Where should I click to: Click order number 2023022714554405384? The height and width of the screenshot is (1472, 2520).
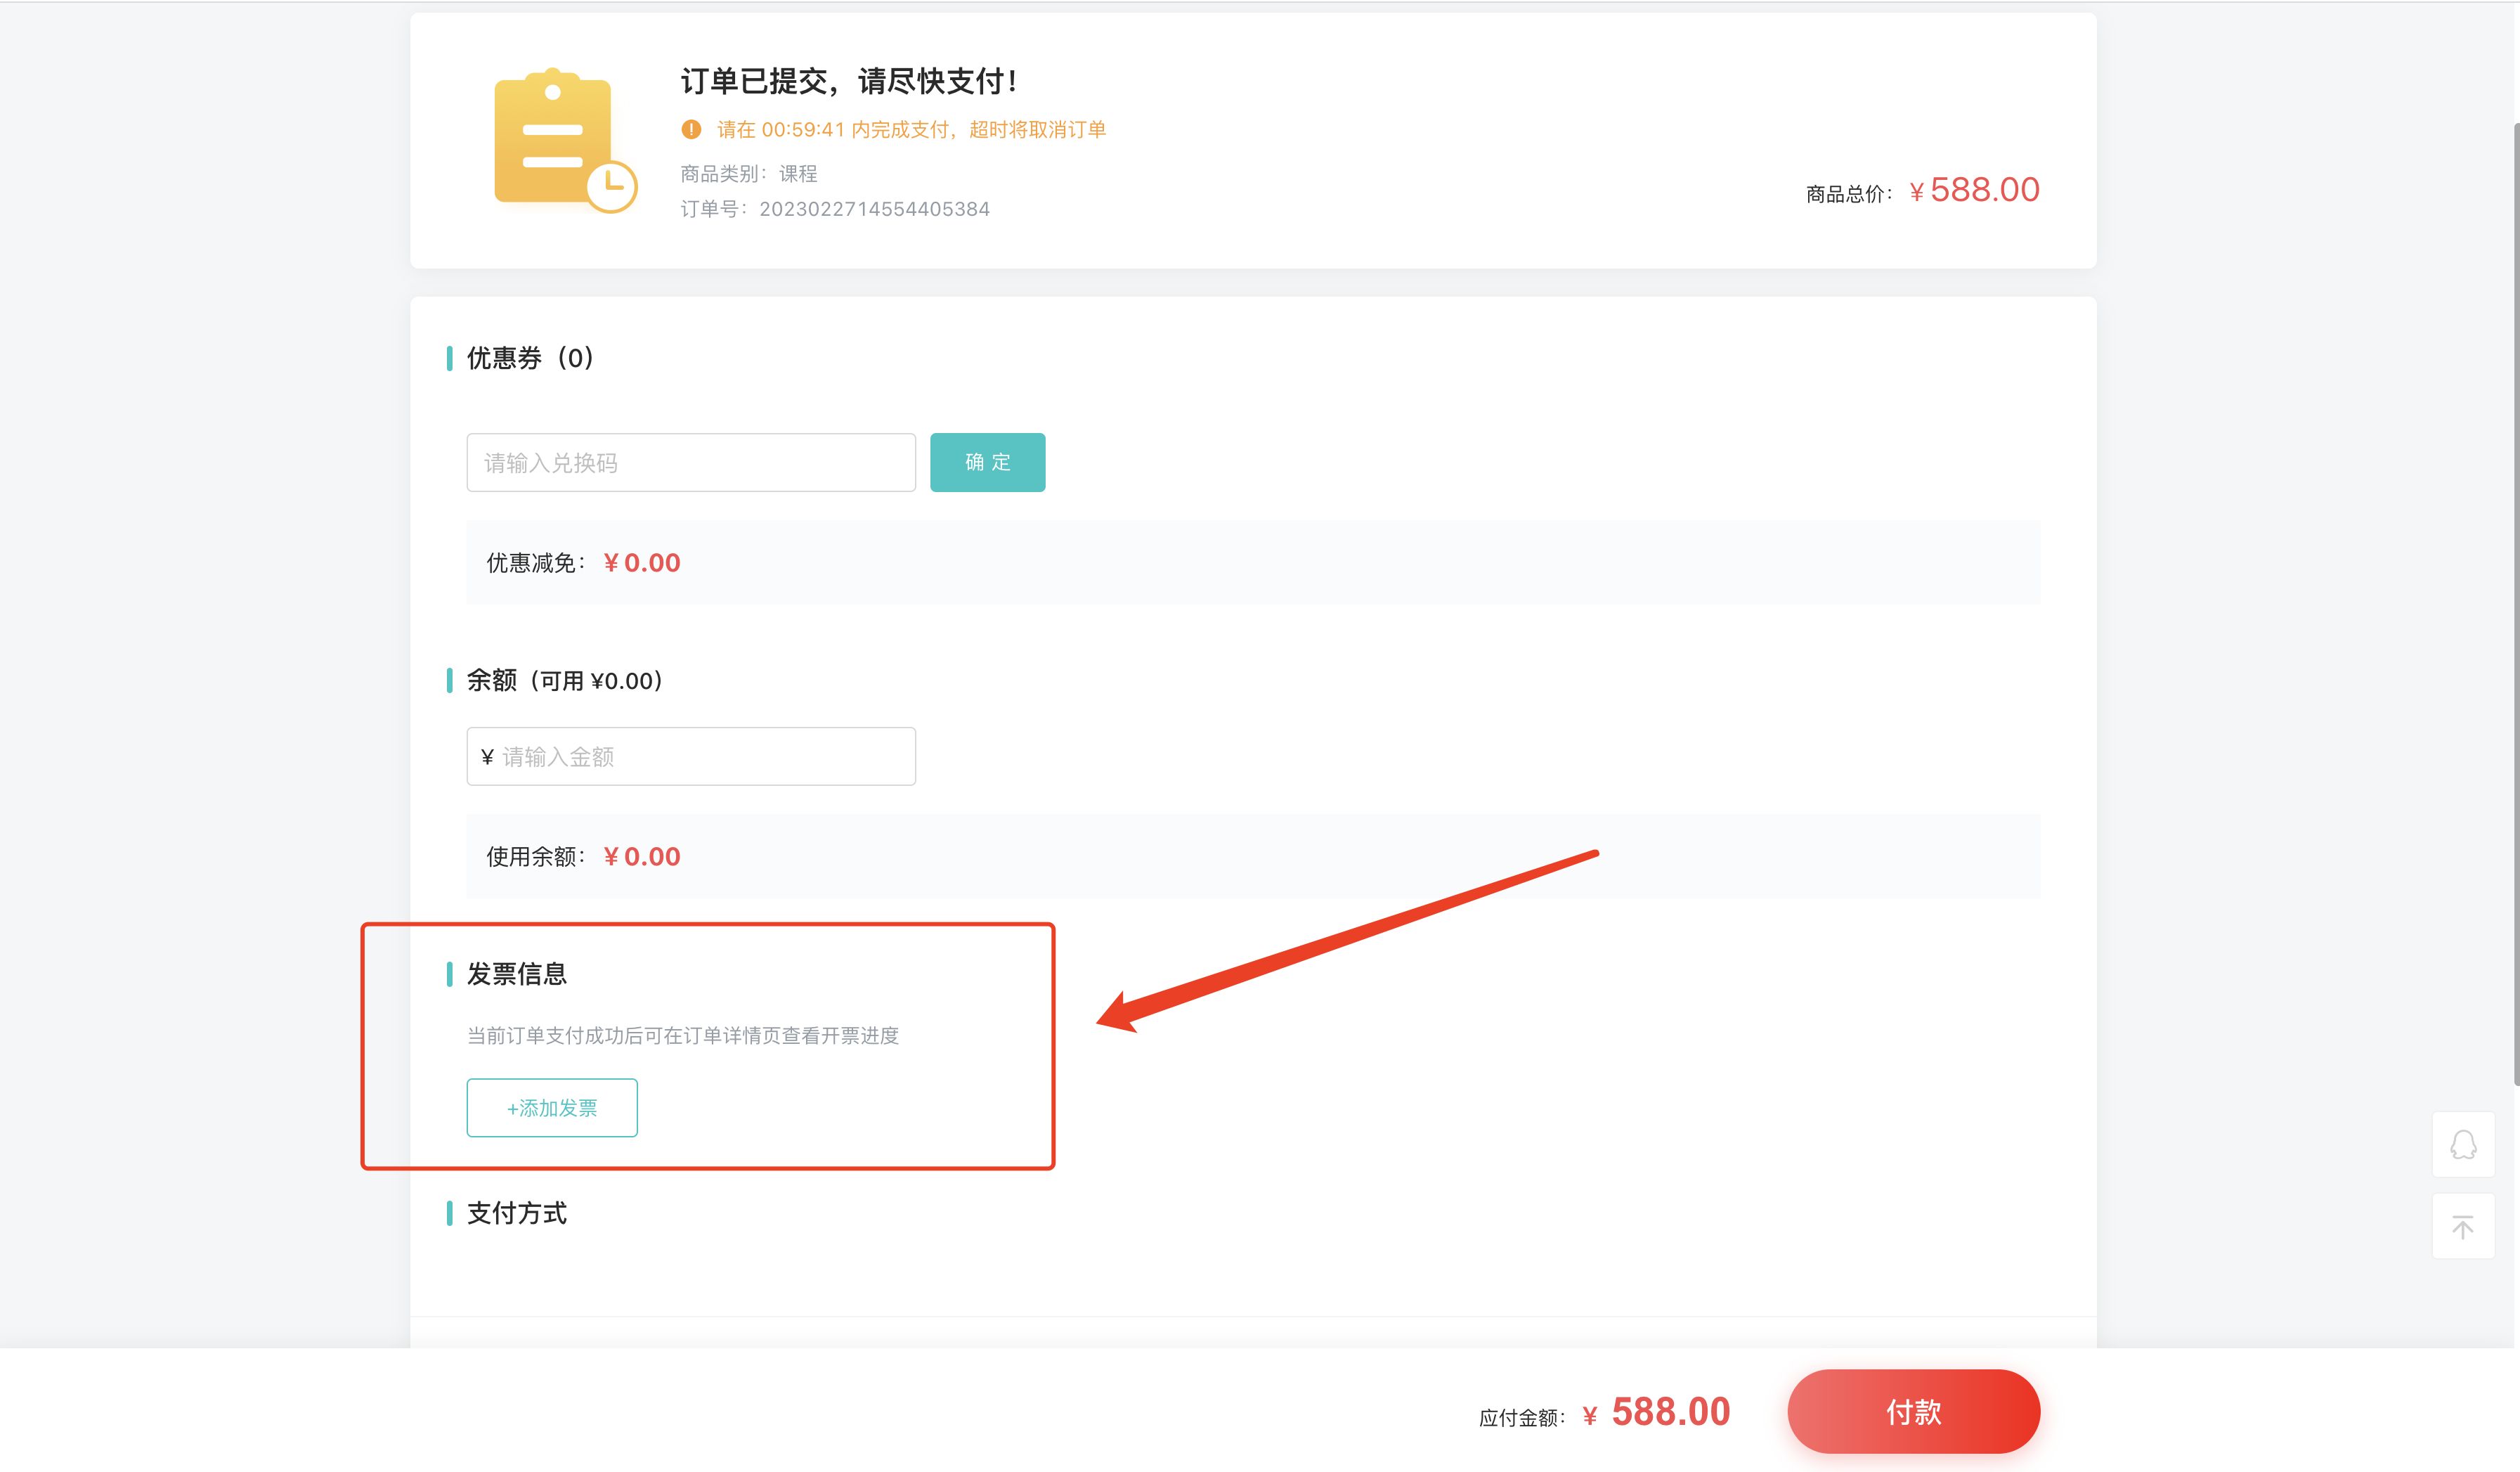(874, 209)
